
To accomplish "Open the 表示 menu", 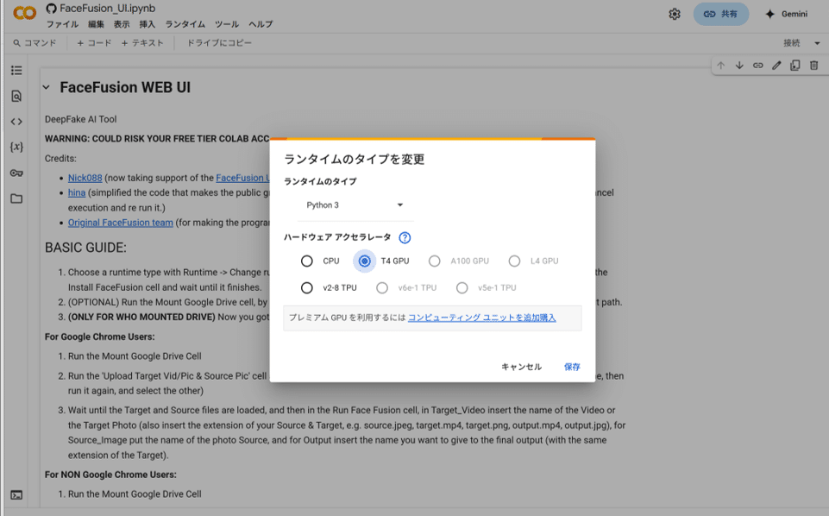I will click(122, 24).
